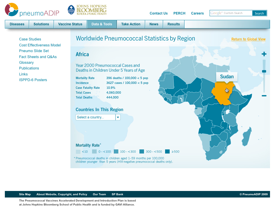Click the Google Custom Search field
The height and width of the screenshot is (218, 276).
pos(231,13)
